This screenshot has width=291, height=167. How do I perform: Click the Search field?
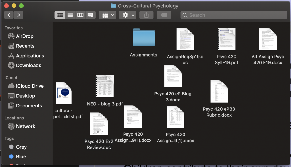pos(234,15)
